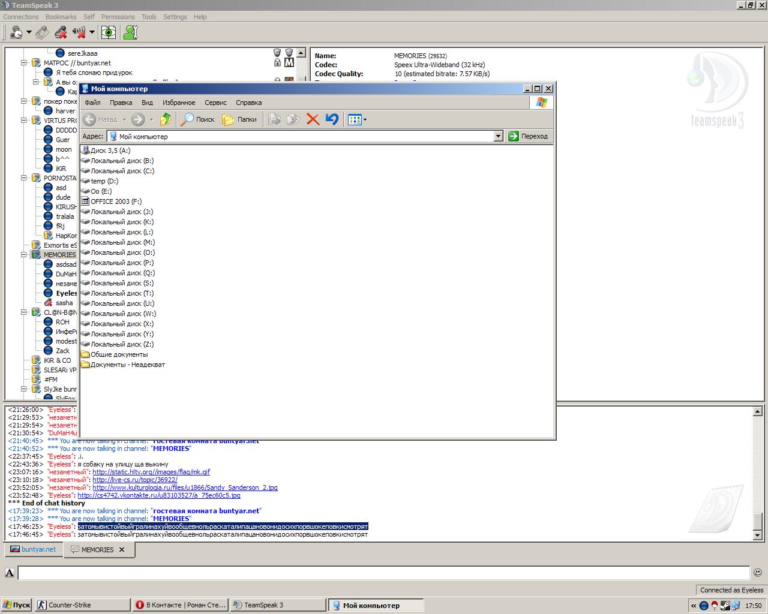Open the Пуск start menu

pos(16,605)
